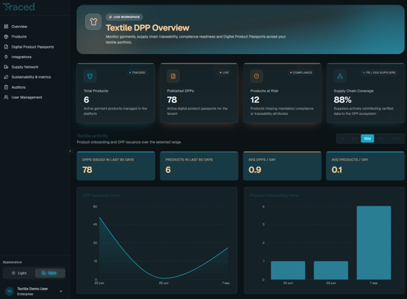Click the Products in Last 90 Days tile
The image size is (407, 299).
(199, 166)
